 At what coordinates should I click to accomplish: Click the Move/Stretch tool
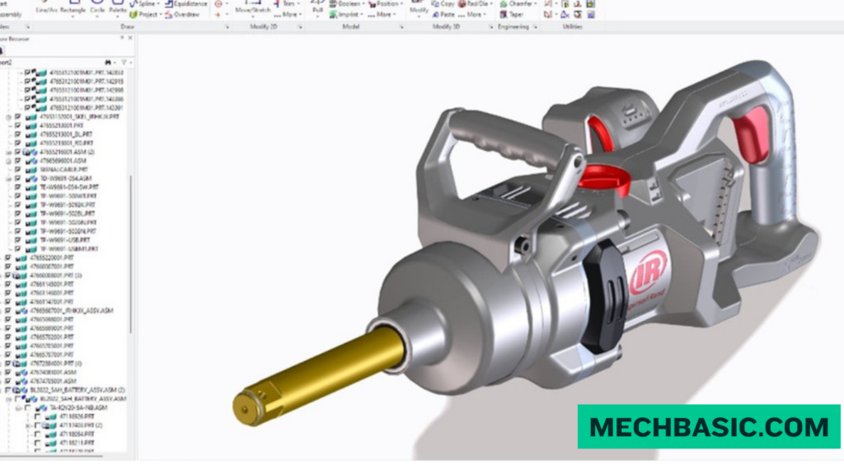click(x=252, y=7)
